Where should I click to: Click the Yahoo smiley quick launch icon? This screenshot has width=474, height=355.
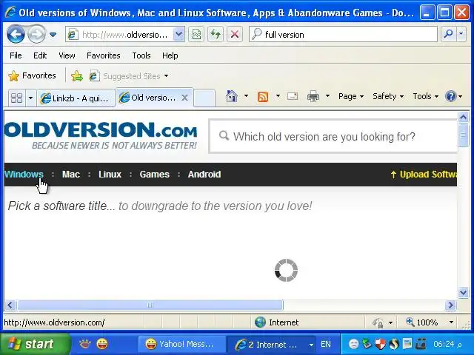pyautogui.click(x=102, y=344)
